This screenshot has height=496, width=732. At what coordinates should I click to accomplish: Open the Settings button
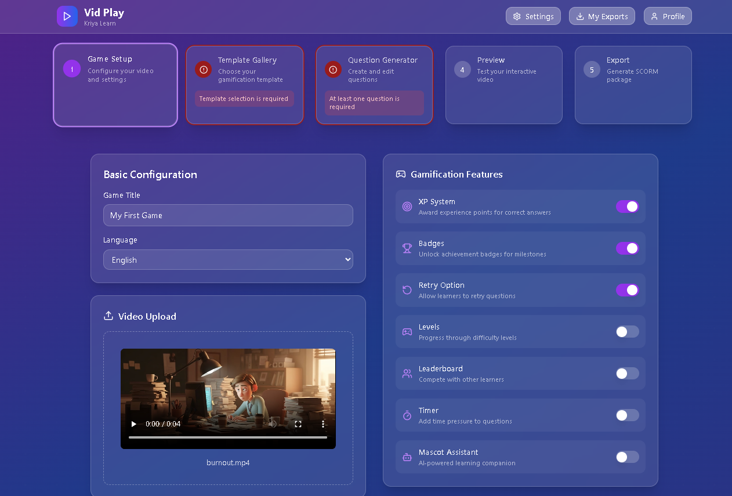[533, 16]
